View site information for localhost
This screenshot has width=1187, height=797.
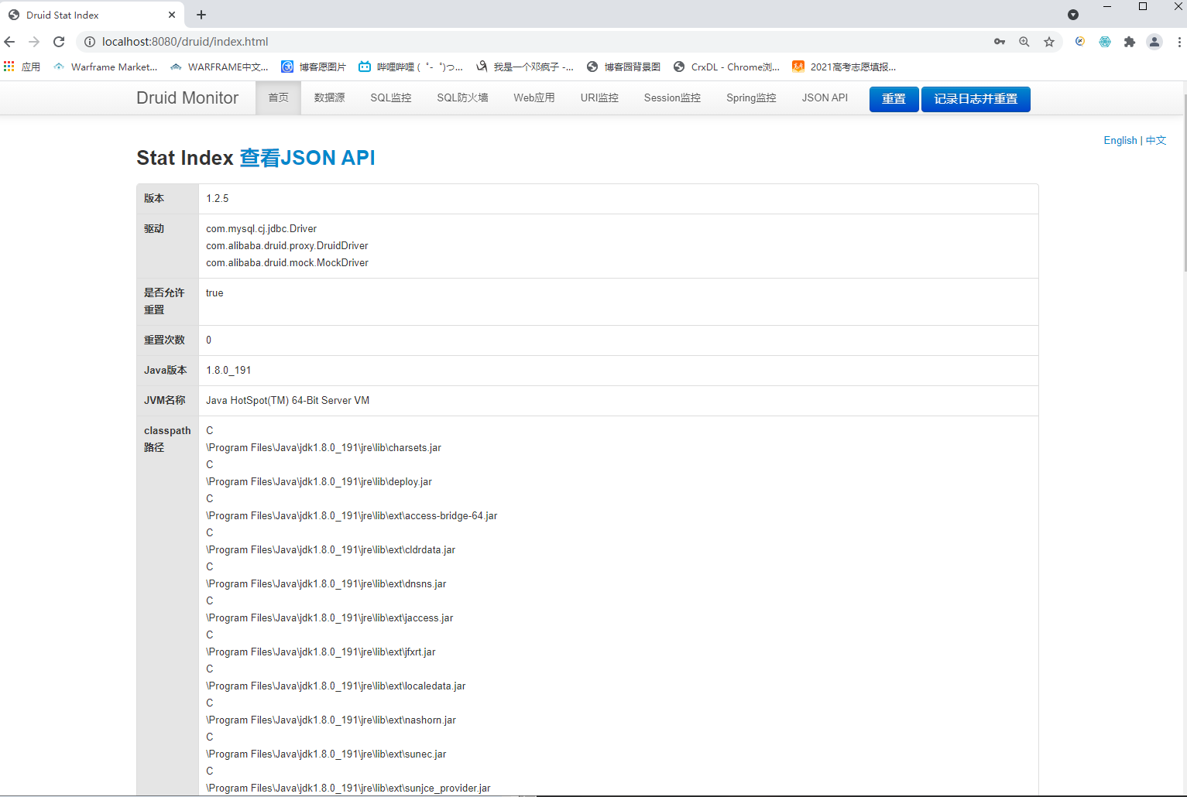90,42
